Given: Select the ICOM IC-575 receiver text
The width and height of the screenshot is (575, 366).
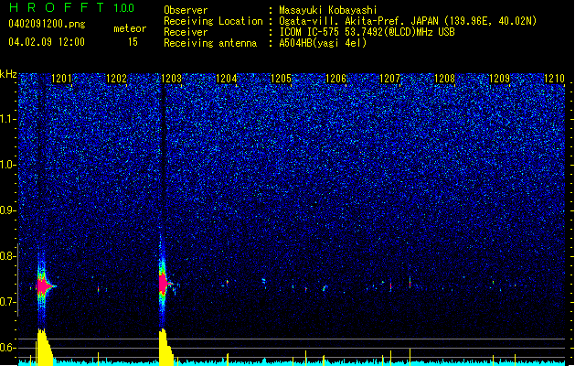Looking at the screenshot, I should tap(367, 32).
